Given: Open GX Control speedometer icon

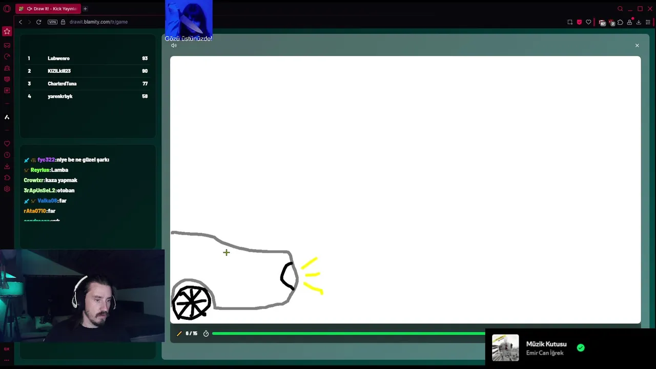Looking at the screenshot, I should coord(7,57).
